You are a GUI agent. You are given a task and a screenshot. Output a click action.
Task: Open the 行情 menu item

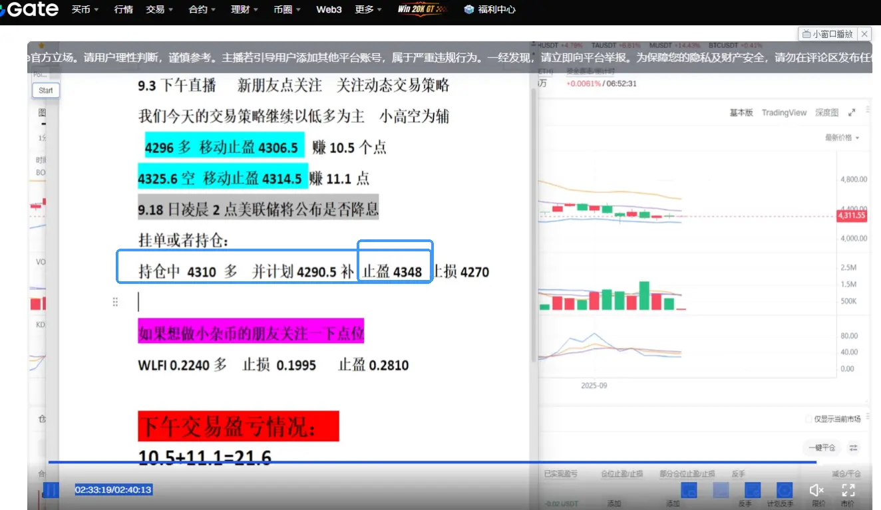pos(123,10)
